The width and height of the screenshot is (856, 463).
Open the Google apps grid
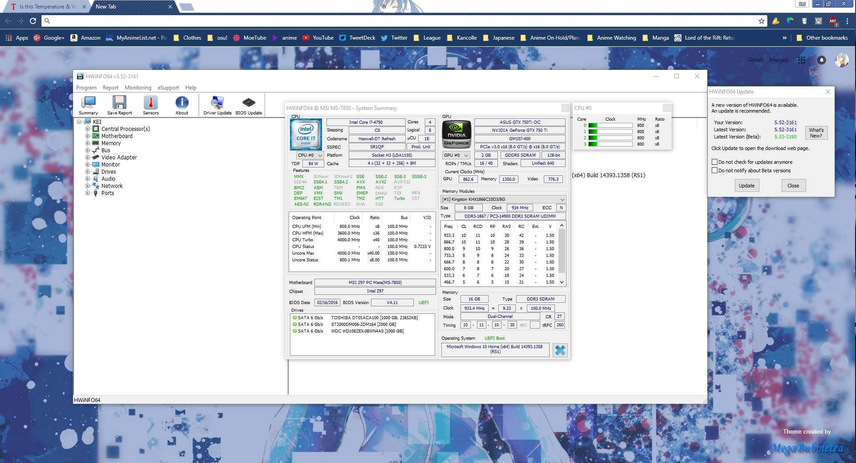(x=802, y=60)
